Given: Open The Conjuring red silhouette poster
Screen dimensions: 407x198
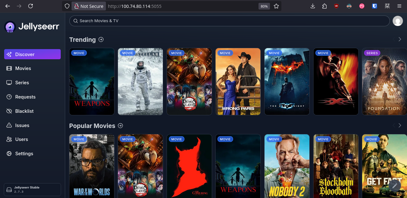Looking at the screenshot, I should click(189, 166).
